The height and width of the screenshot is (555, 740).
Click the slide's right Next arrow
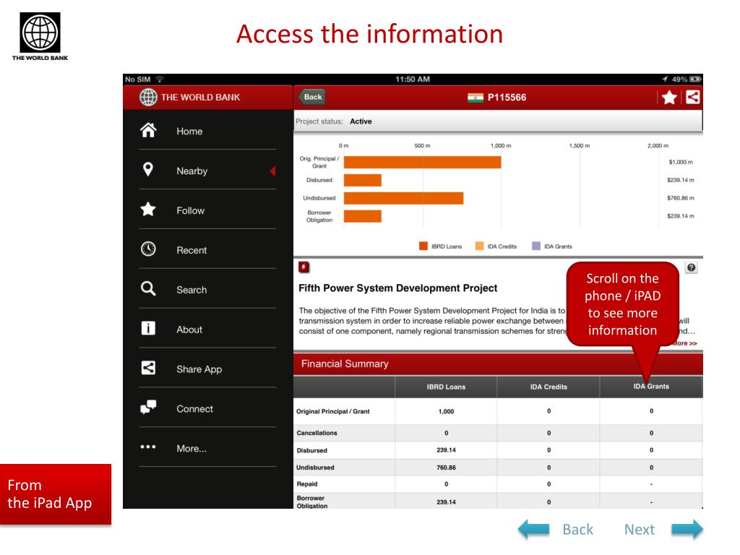point(687,529)
